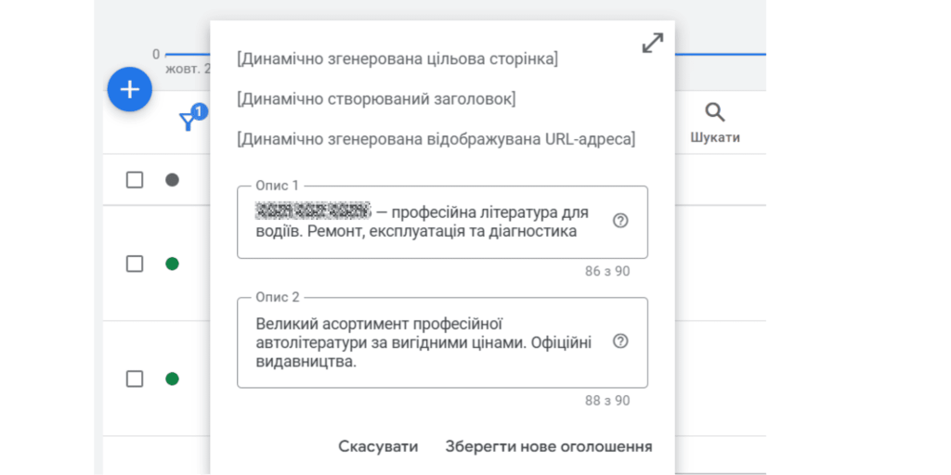
Task: Click the gray status dot in the header row
Action: (172, 180)
